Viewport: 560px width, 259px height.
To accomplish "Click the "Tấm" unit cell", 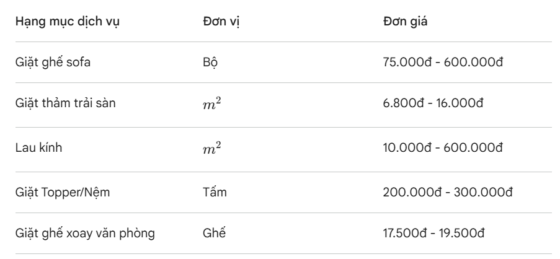I will (215, 192).
